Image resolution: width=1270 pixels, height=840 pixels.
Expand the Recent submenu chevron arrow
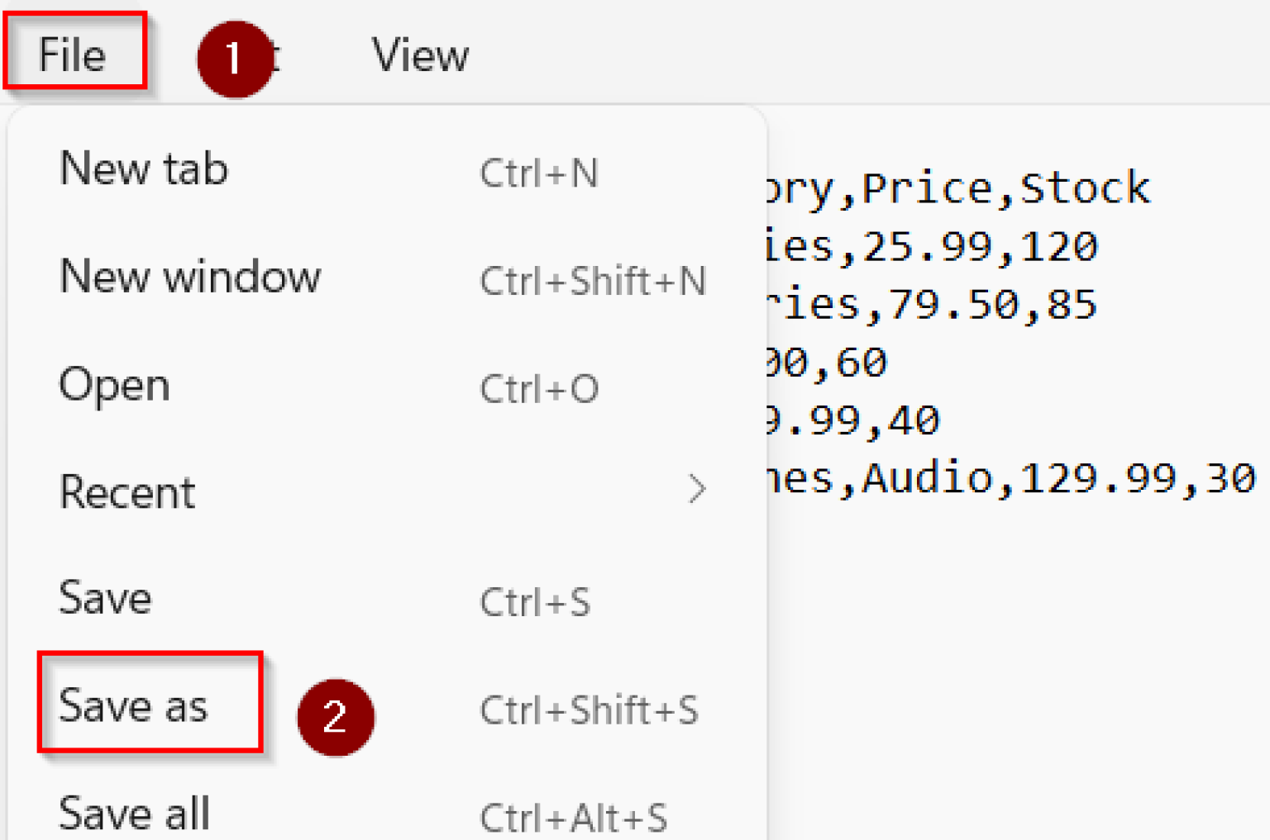697,490
